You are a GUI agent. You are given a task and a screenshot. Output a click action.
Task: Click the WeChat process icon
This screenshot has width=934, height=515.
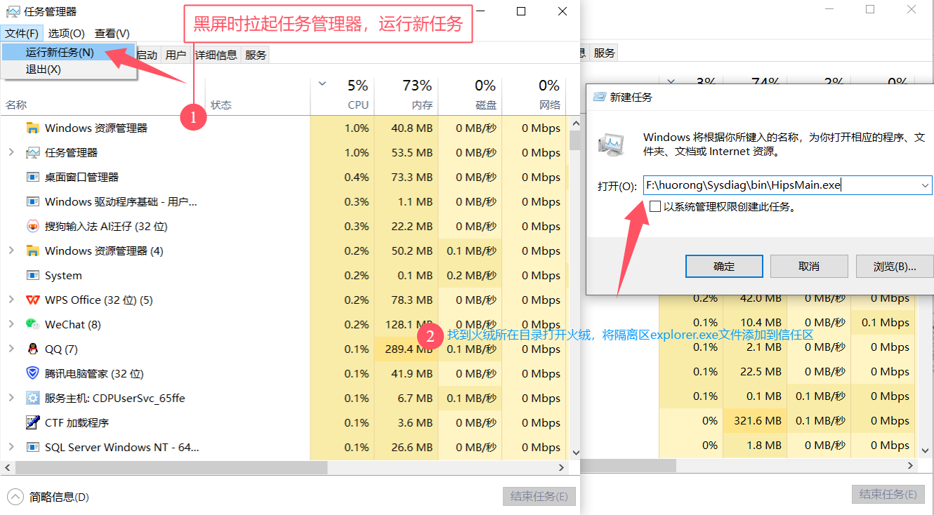tap(32, 324)
